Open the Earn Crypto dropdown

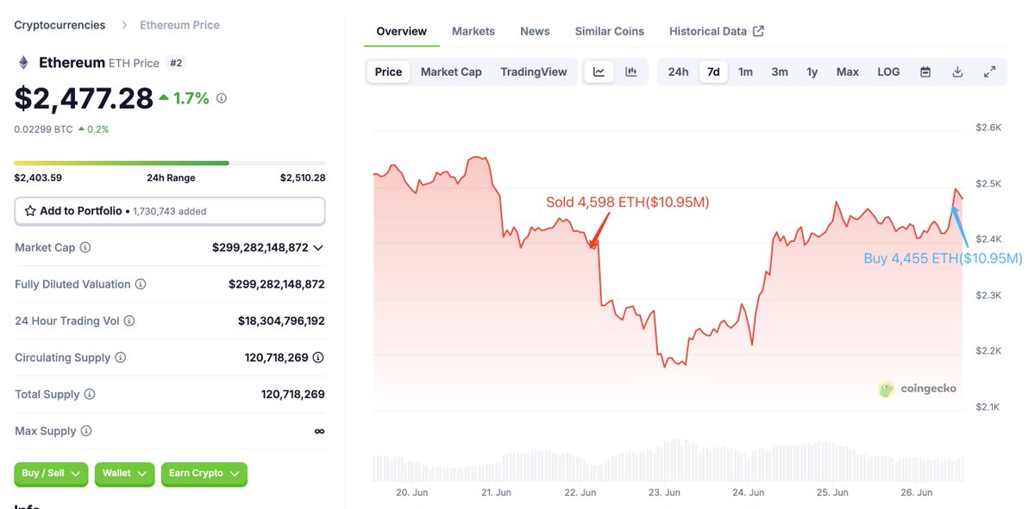204,474
